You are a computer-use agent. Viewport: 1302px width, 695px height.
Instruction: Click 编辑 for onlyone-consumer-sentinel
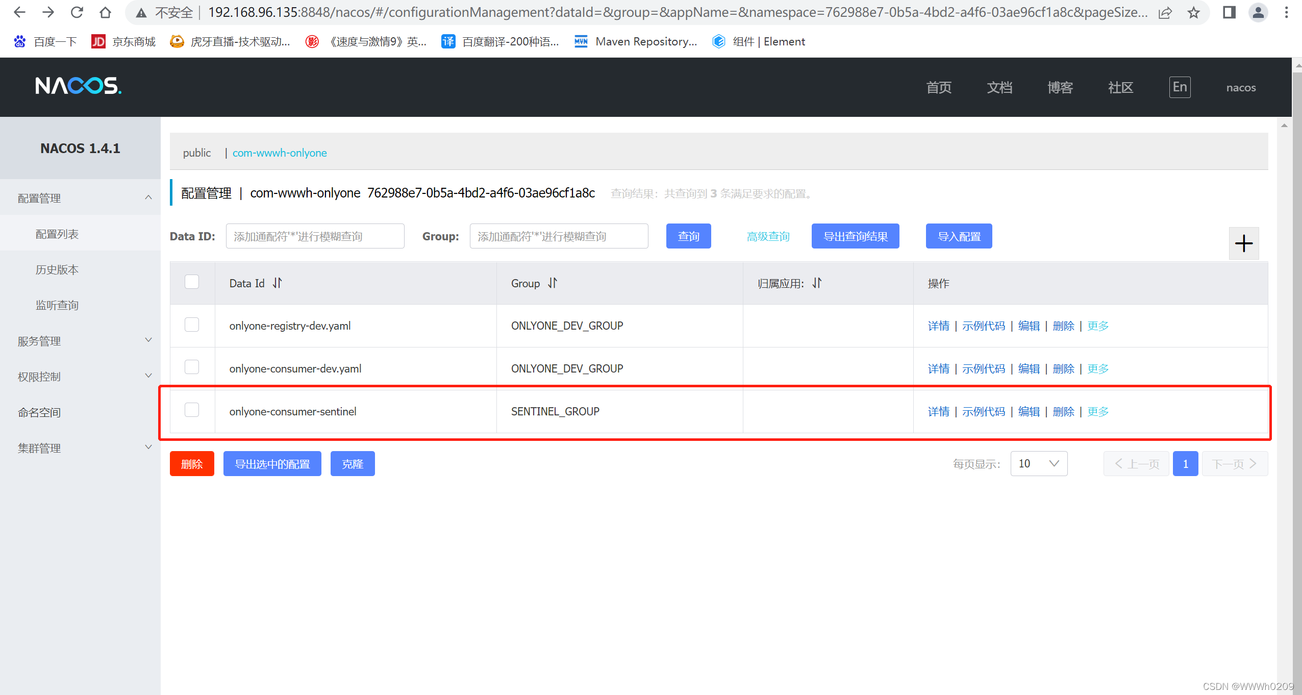[1029, 411]
